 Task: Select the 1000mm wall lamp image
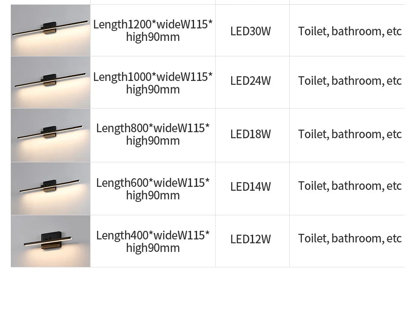[50, 82]
